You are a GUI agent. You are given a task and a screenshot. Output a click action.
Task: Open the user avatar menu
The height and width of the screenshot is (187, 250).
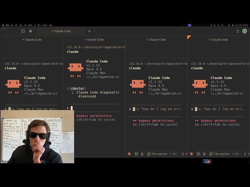tap(245, 31)
